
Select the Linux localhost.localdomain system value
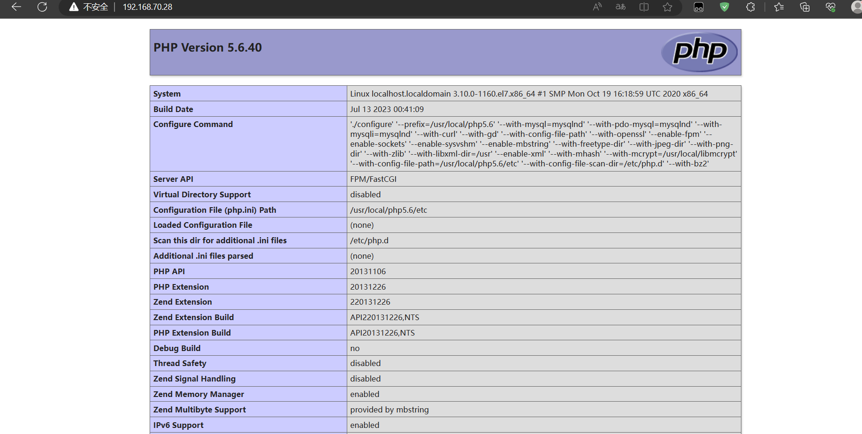[x=529, y=94]
